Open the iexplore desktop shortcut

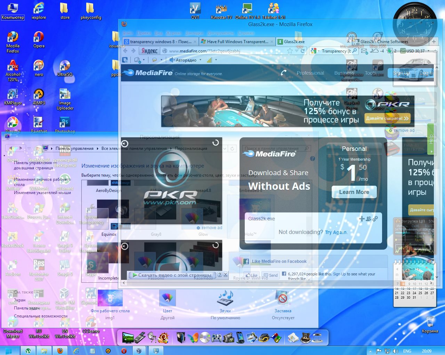pos(39,11)
